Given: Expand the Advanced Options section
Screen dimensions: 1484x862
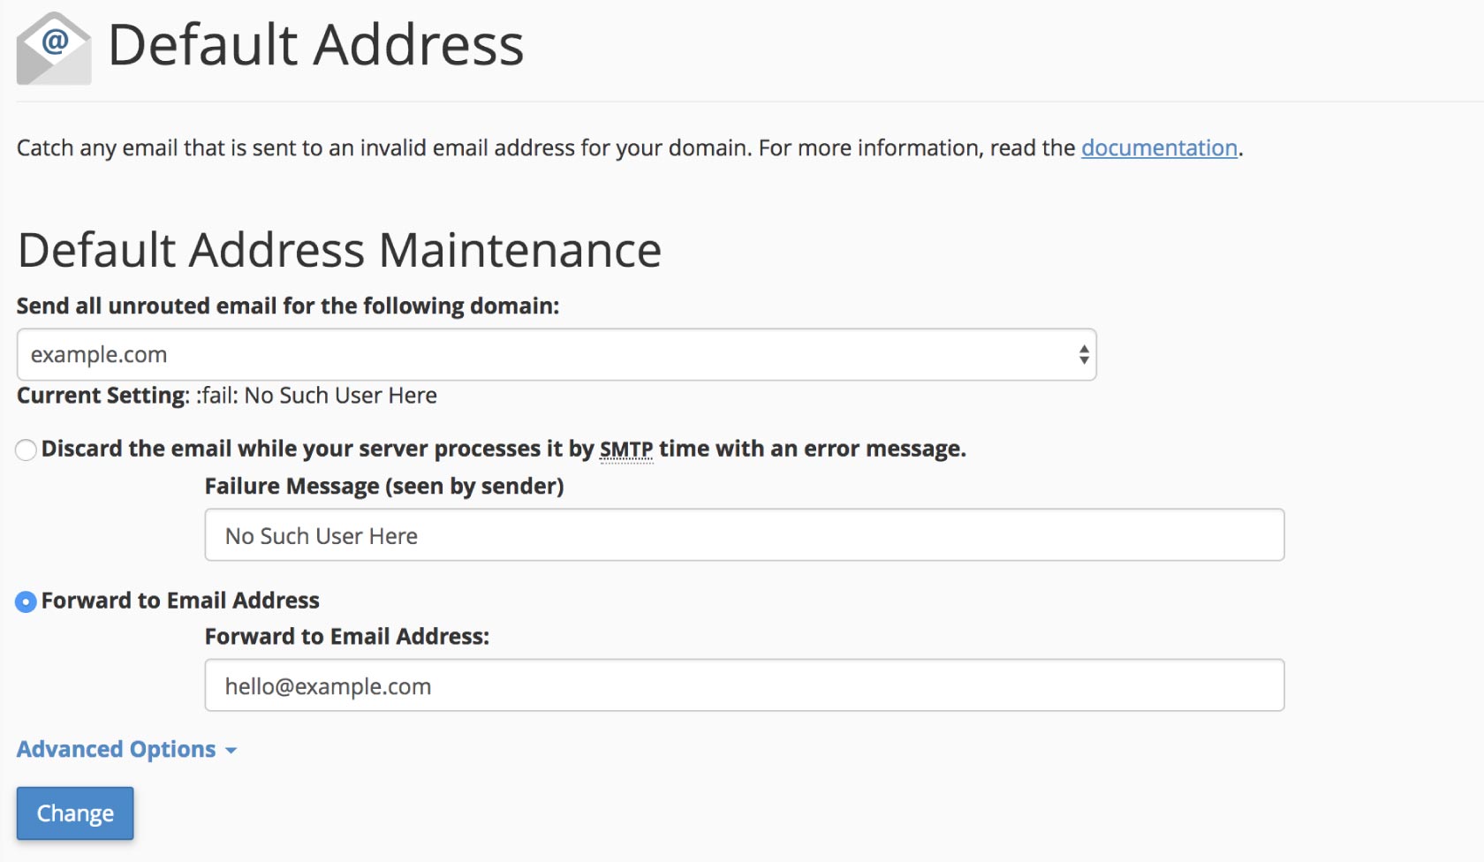Looking at the screenshot, I should (x=126, y=749).
